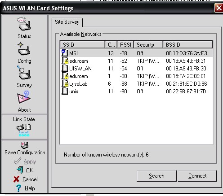Screen dimensions: 223x196
Task: Click the locked icon for eduroam on channel 1
Action: [x=65, y=76]
